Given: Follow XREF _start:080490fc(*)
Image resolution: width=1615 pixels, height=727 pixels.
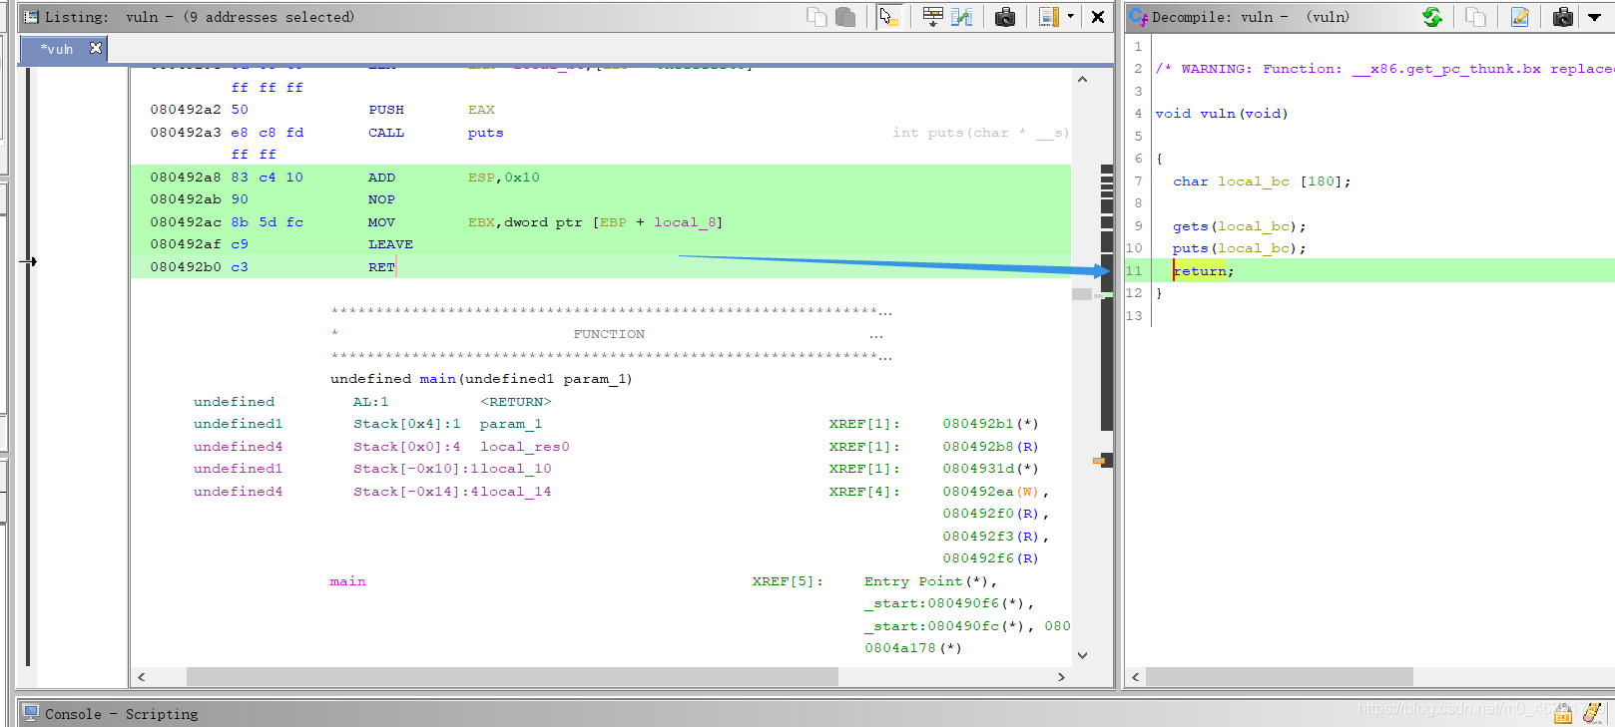Looking at the screenshot, I should click(x=944, y=626).
